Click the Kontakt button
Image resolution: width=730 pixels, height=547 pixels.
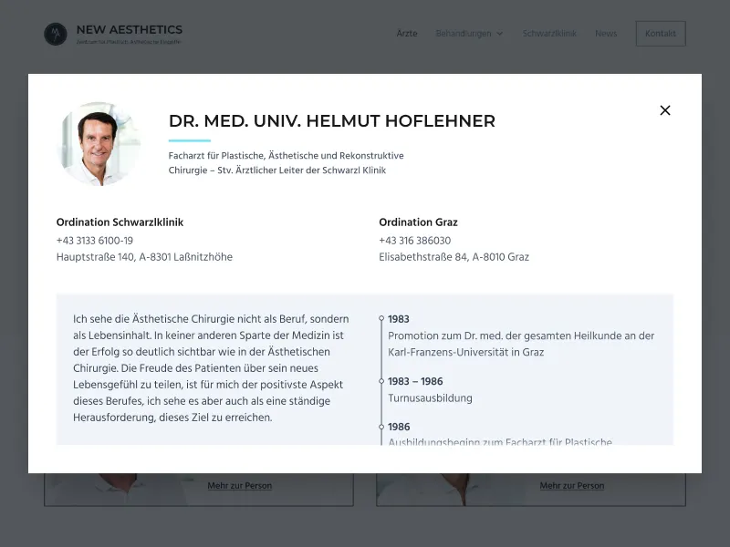point(660,34)
